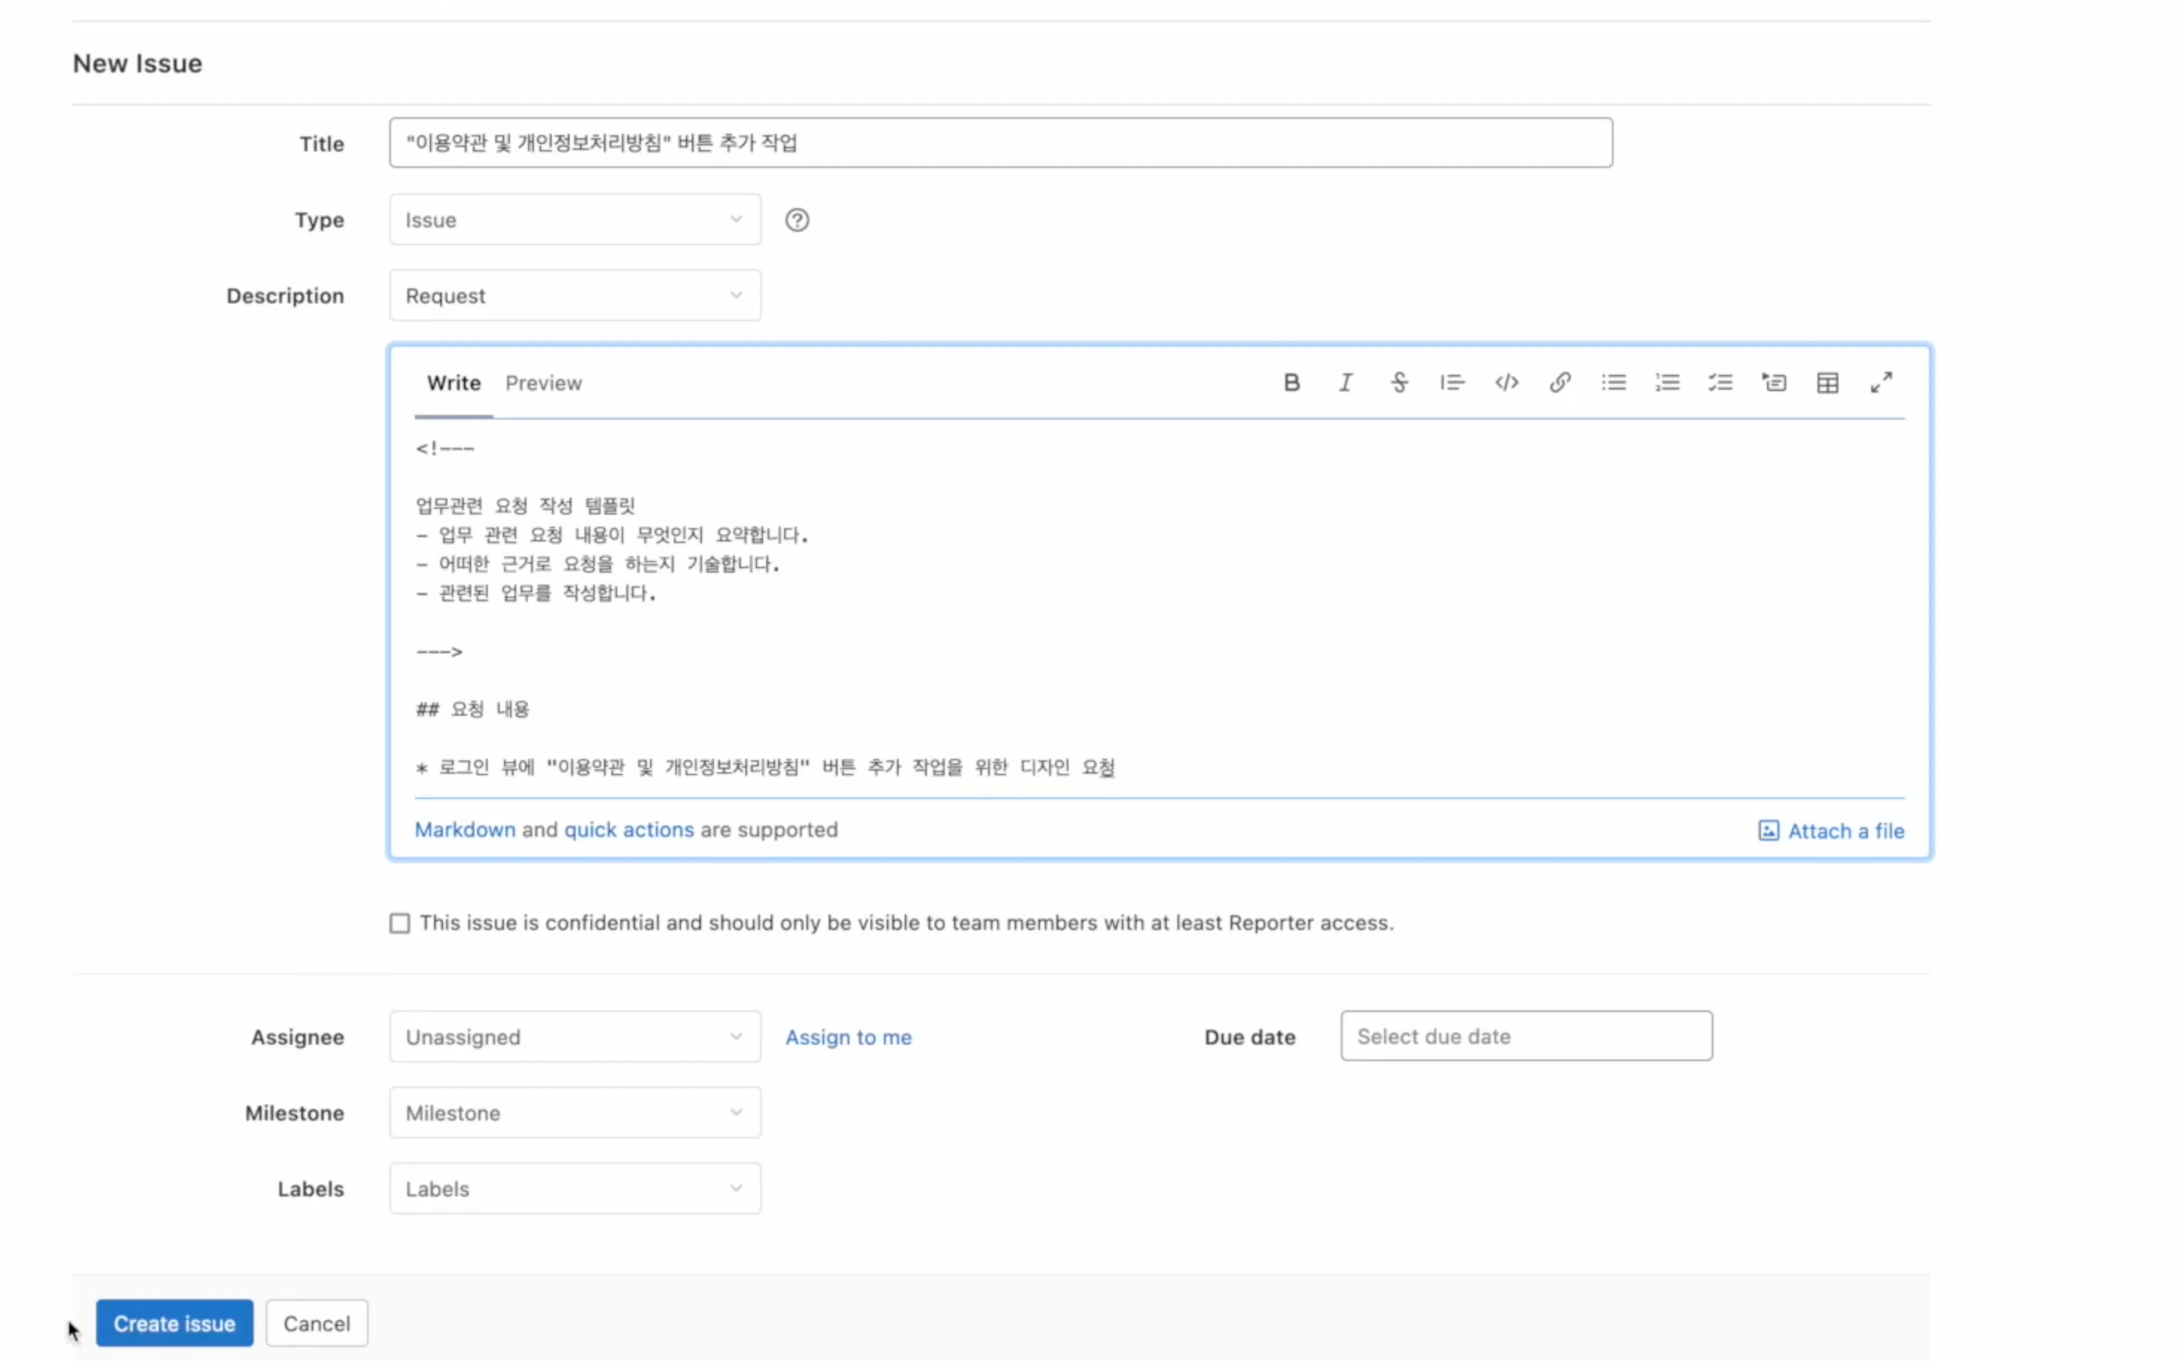
Task: Click the Assign to me link
Action: 848,1037
